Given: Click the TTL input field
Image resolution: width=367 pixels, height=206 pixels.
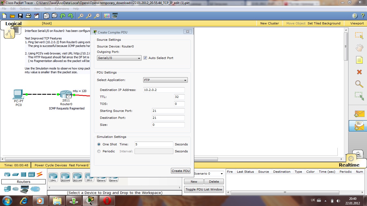Looking at the screenshot, I should coord(179,97).
